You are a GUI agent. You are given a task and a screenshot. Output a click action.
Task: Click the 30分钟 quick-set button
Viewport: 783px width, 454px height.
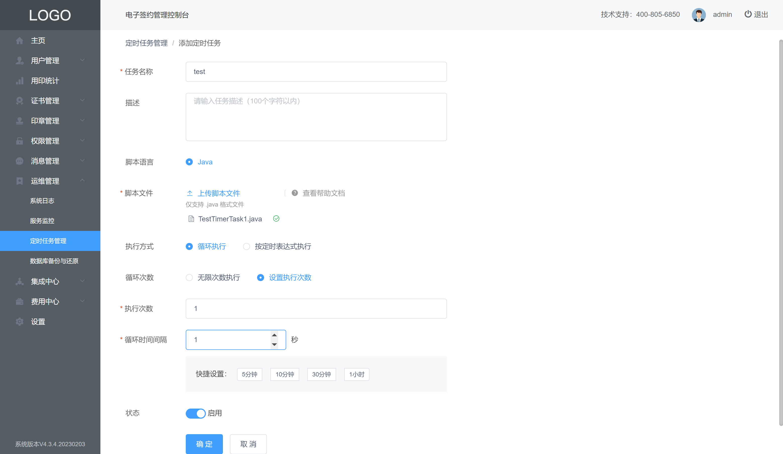click(x=321, y=374)
